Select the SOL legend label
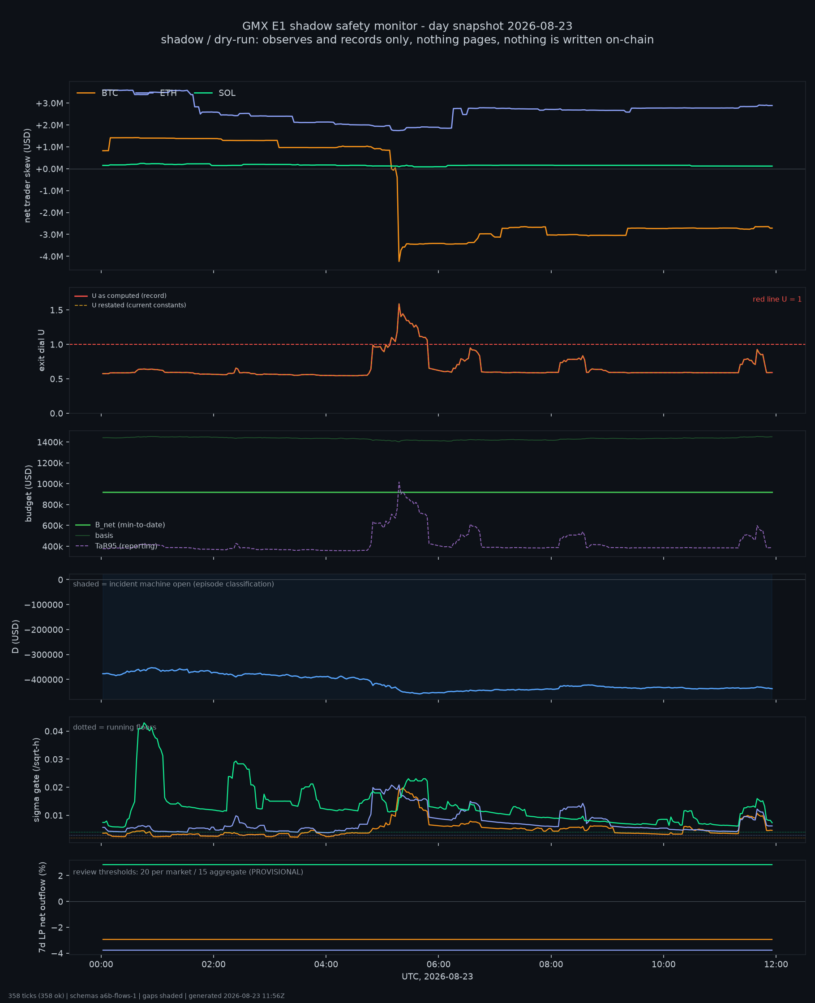The width and height of the screenshot is (815, 1003). pos(227,93)
